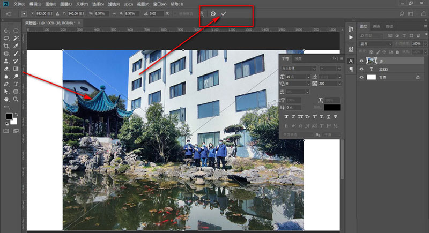Screen dimensions: 429x233
Task: Switch to the 通道 channels tab
Action: coord(376,26)
